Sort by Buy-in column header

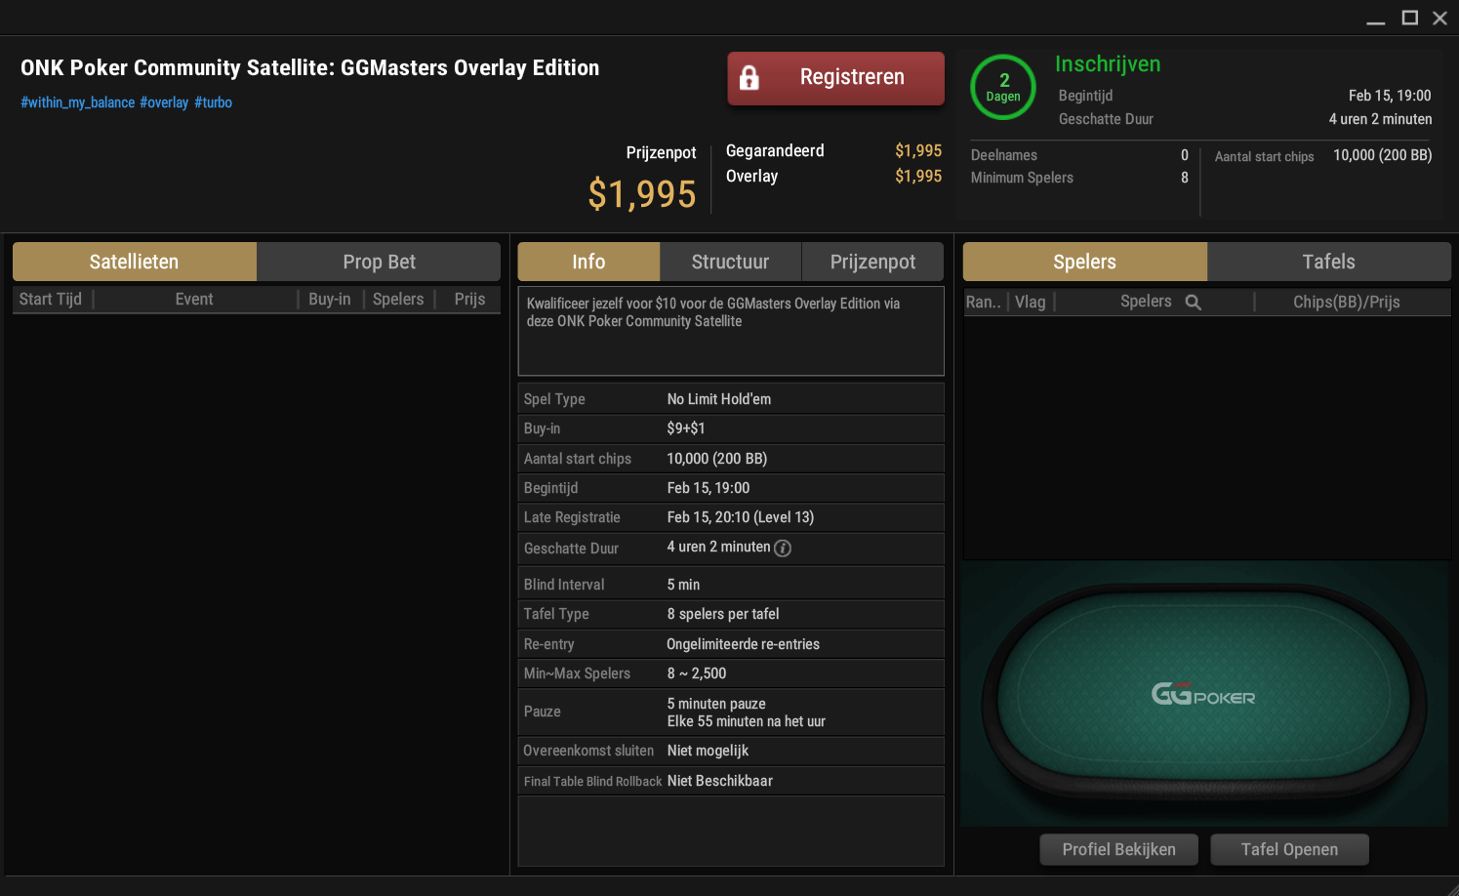point(330,300)
